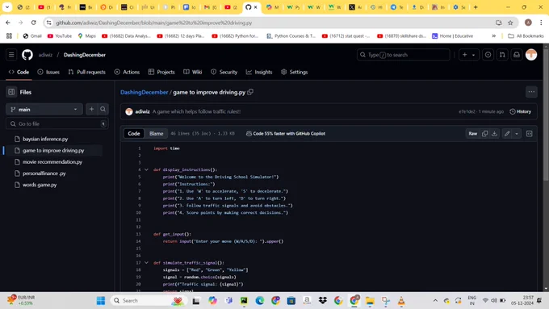View the Insights tab

(259, 72)
